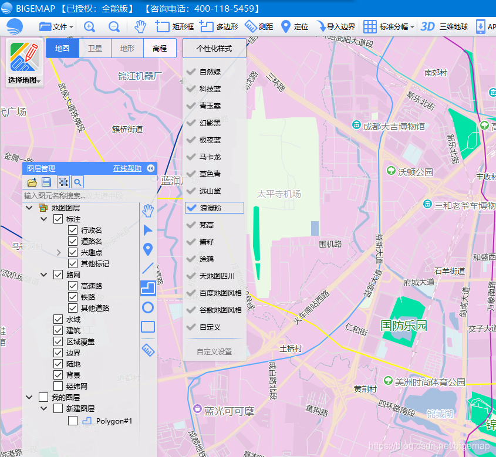Choose the 科技蓝 map style
The image size is (496, 457).
[214, 89]
